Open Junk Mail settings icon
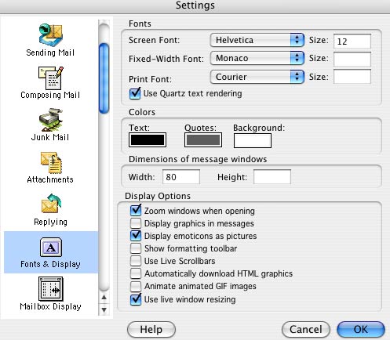This screenshot has height=340, width=390. point(51,120)
